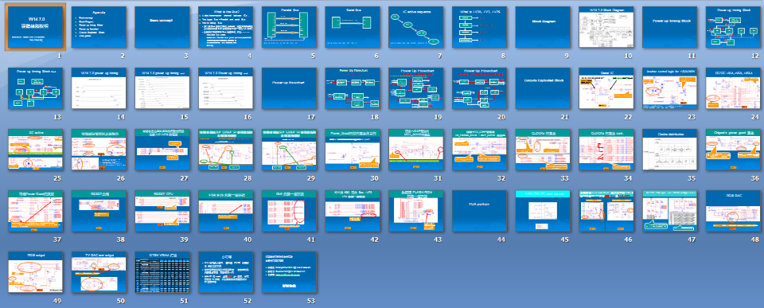This screenshot has height=308, width=764.
Task: Select the 'What is the Bus?' slide
Action: pyautogui.click(x=225, y=27)
